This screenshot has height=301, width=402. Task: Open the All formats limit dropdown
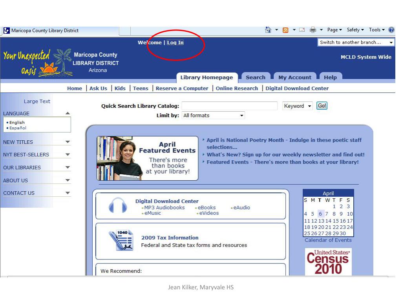click(213, 116)
